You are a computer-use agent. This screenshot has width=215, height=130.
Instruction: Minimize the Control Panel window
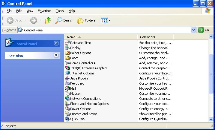click(x=196, y=4)
